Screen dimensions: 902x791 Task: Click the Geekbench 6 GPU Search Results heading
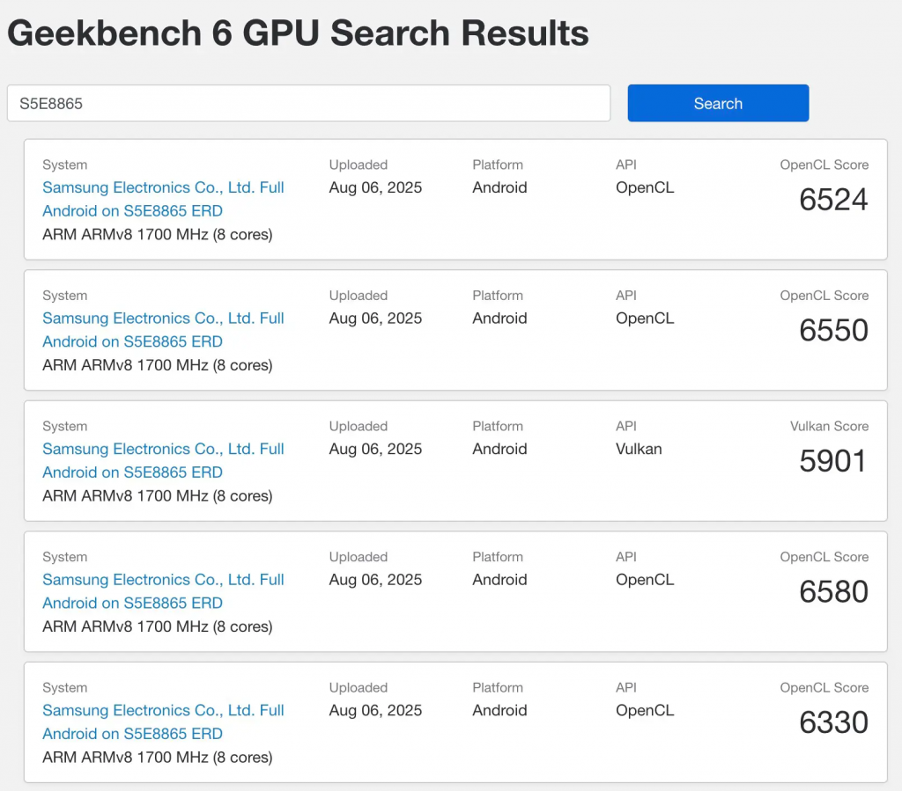tap(298, 33)
